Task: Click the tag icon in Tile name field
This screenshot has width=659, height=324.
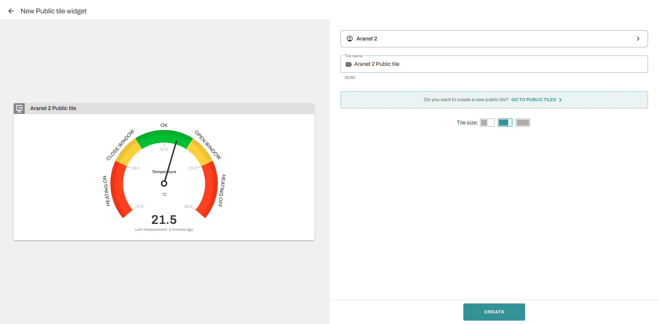Action: click(349, 64)
